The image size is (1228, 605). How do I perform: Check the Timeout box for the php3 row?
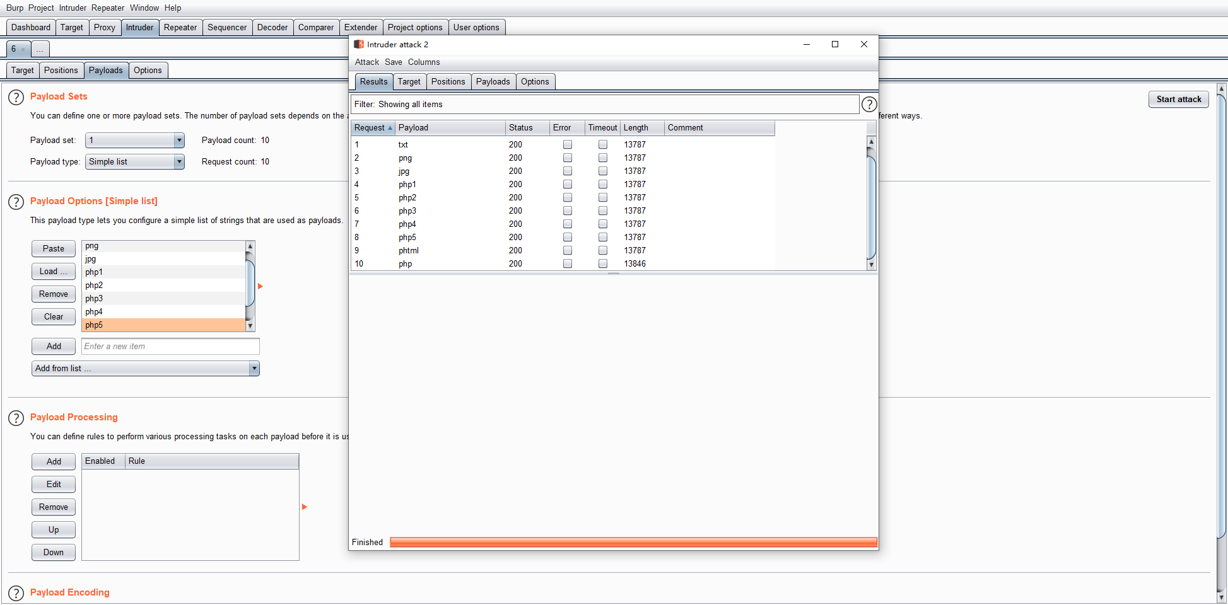603,210
